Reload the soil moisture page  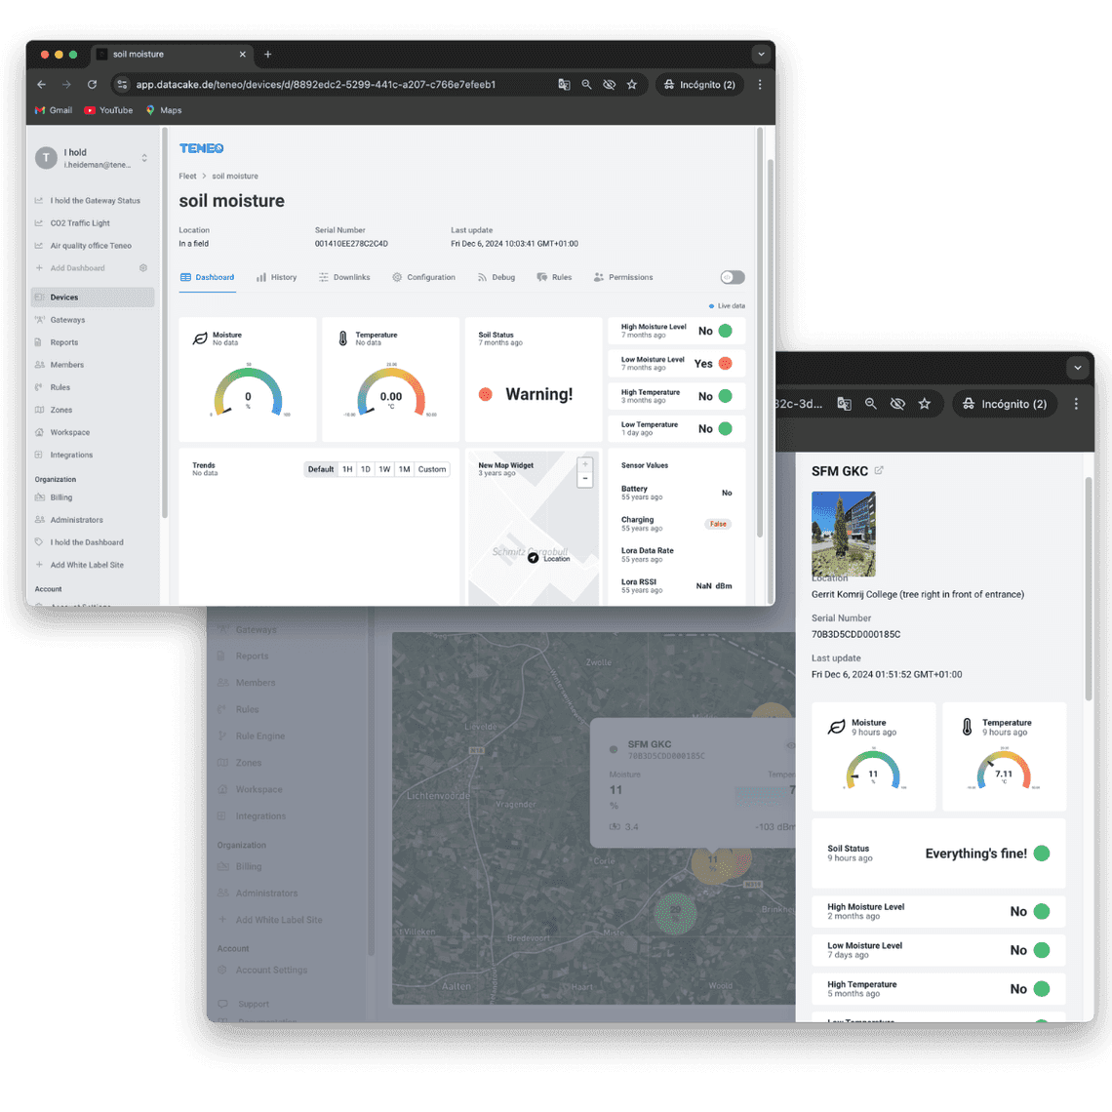coord(93,85)
